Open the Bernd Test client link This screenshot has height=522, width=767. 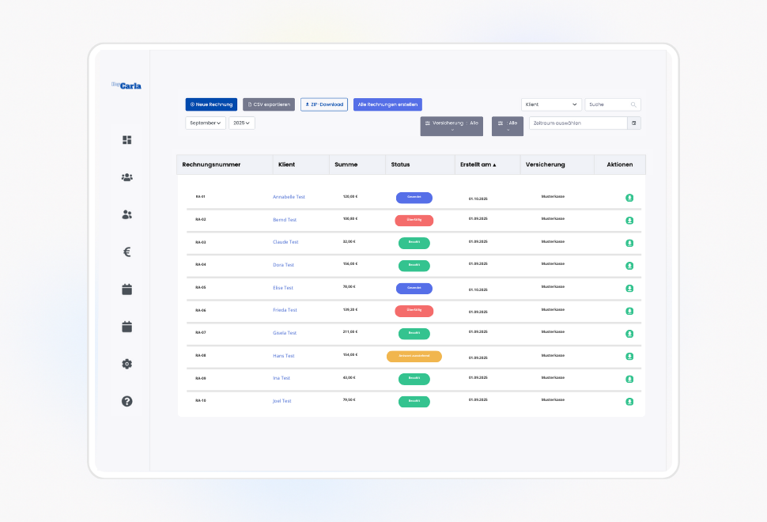[x=285, y=220]
